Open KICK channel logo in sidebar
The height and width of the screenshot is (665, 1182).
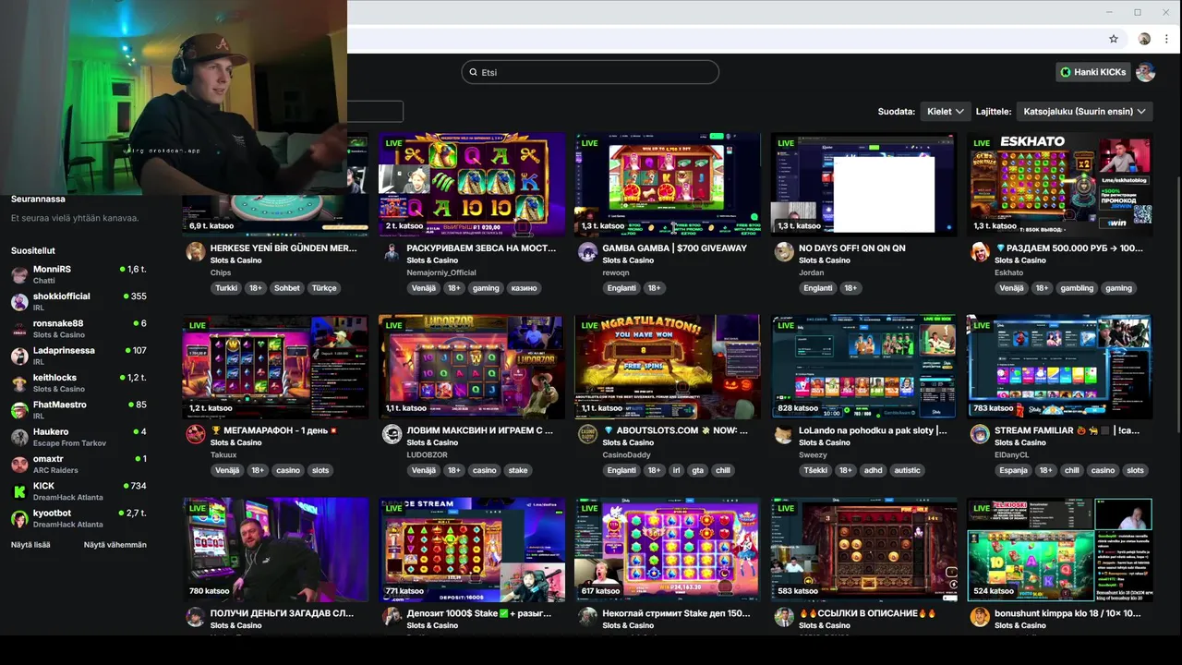19,491
